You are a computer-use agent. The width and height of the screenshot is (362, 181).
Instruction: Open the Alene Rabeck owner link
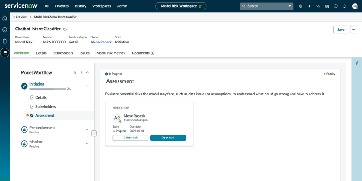101,42
